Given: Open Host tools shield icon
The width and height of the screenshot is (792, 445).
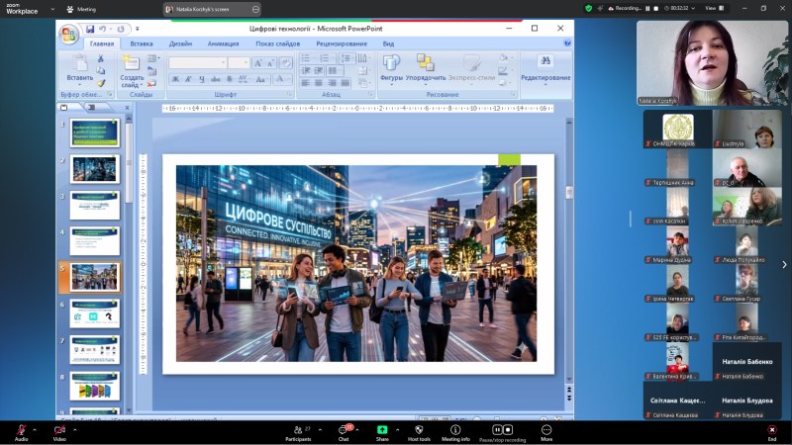Looking at the screenshot, I should (x=419, y=430).
